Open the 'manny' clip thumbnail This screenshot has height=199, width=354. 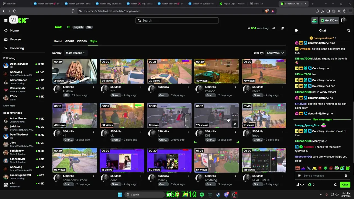tap(169, 160)
